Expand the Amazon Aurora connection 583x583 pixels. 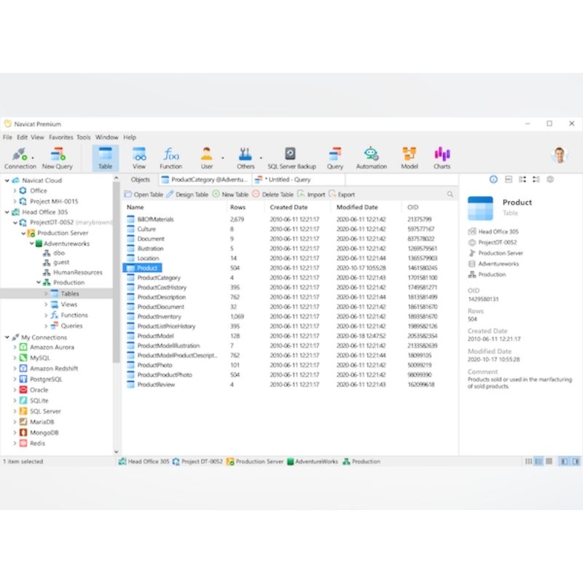[x=15, y=348]
